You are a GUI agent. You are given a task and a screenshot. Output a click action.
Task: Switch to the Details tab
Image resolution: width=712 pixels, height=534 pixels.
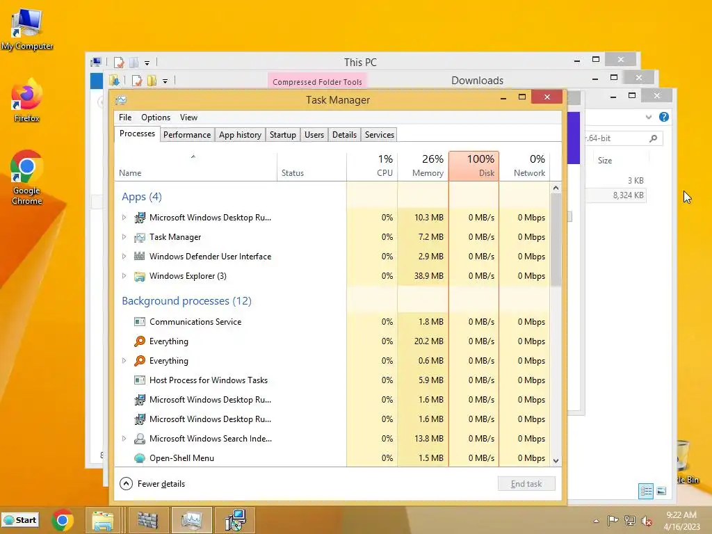[344, 135]
